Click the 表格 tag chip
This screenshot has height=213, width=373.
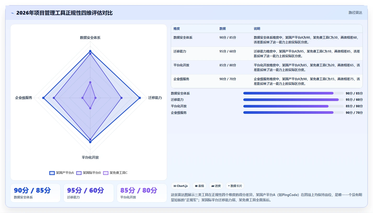pos(200,186)
